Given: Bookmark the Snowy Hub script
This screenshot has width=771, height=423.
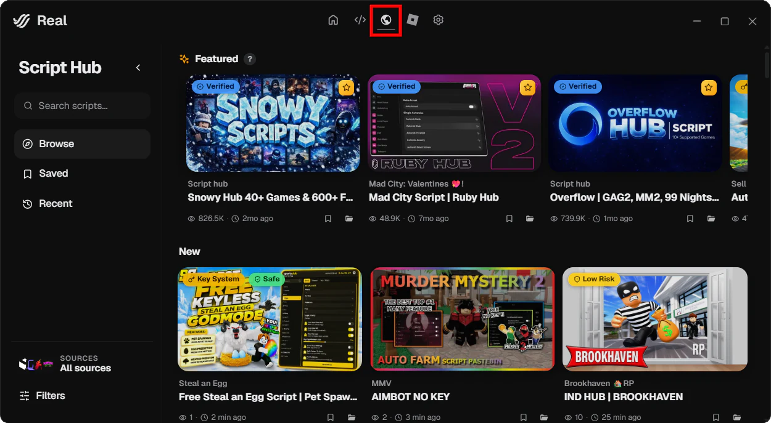Looking at the screenshot, I should (x=328, y=219).
